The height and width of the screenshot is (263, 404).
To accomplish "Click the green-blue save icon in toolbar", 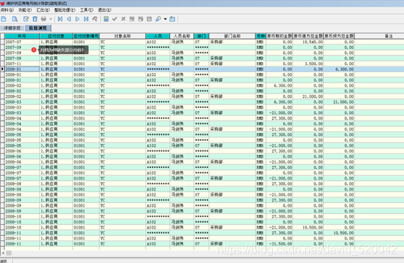I will pos(106,19).
